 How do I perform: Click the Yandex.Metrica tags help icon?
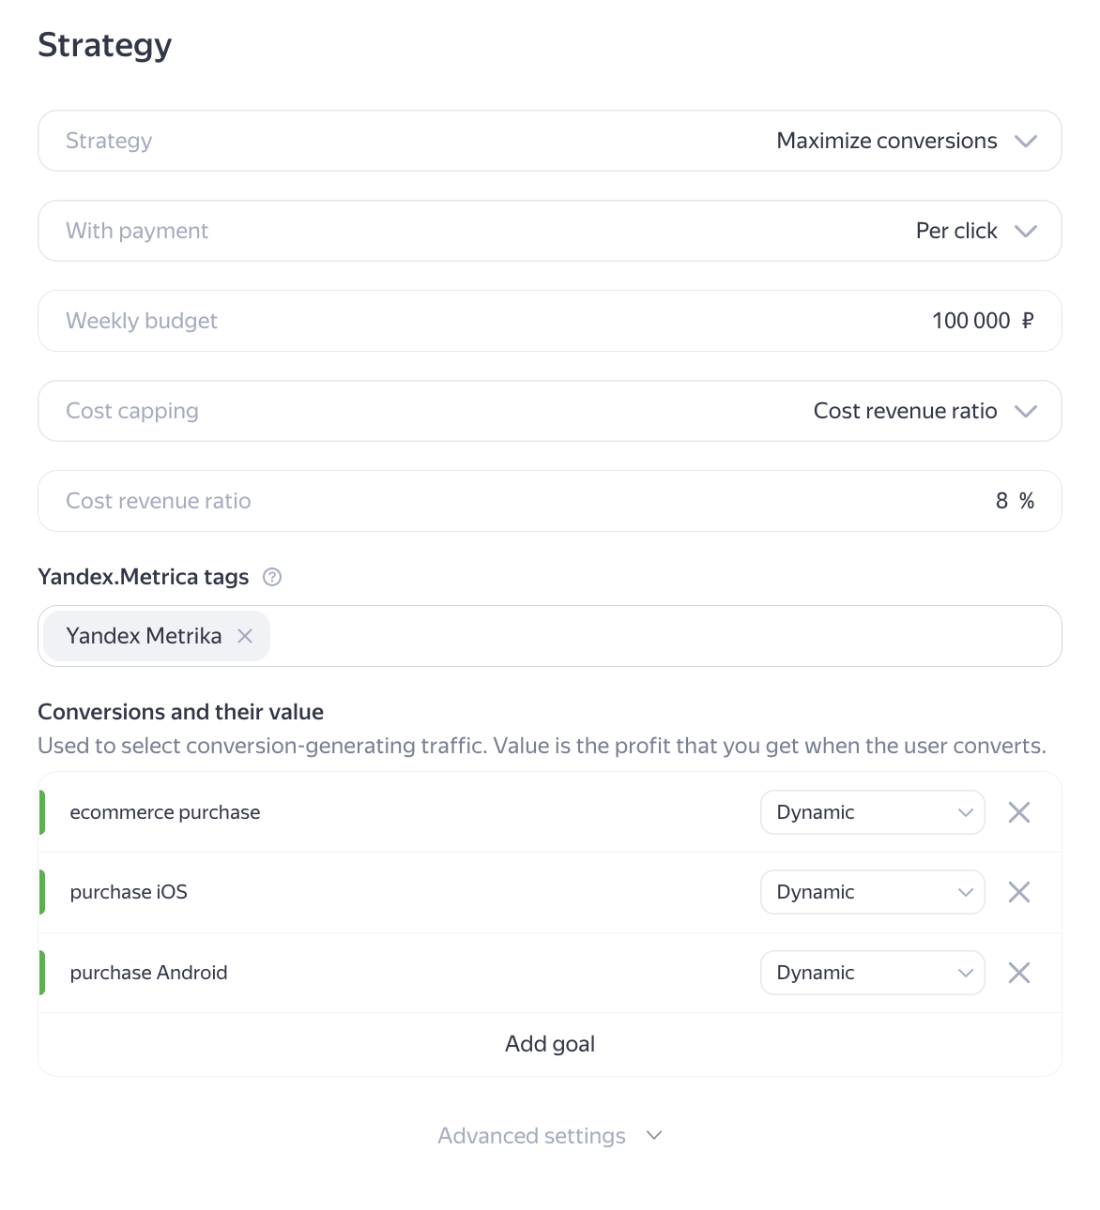(x=272, y=577)
